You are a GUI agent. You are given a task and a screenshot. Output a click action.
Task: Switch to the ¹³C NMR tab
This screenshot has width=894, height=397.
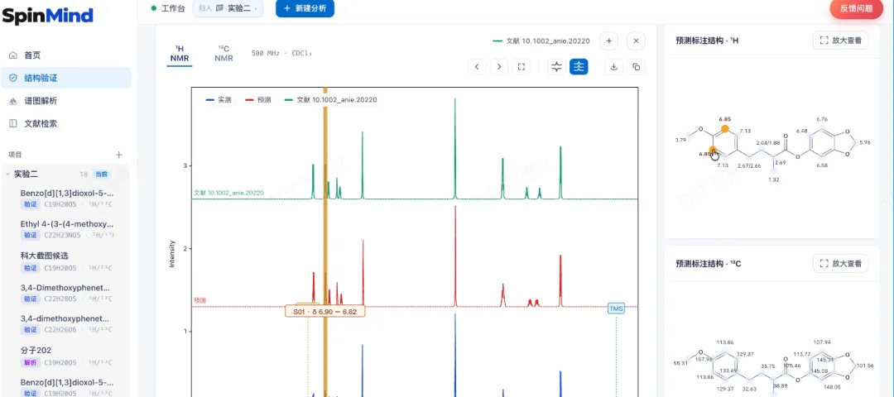click(223, 54)
